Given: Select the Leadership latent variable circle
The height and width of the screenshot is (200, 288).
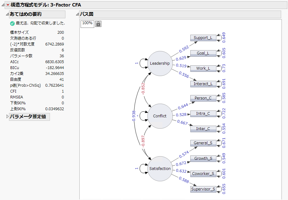Looking at the screenshot, I should [160, 63].
